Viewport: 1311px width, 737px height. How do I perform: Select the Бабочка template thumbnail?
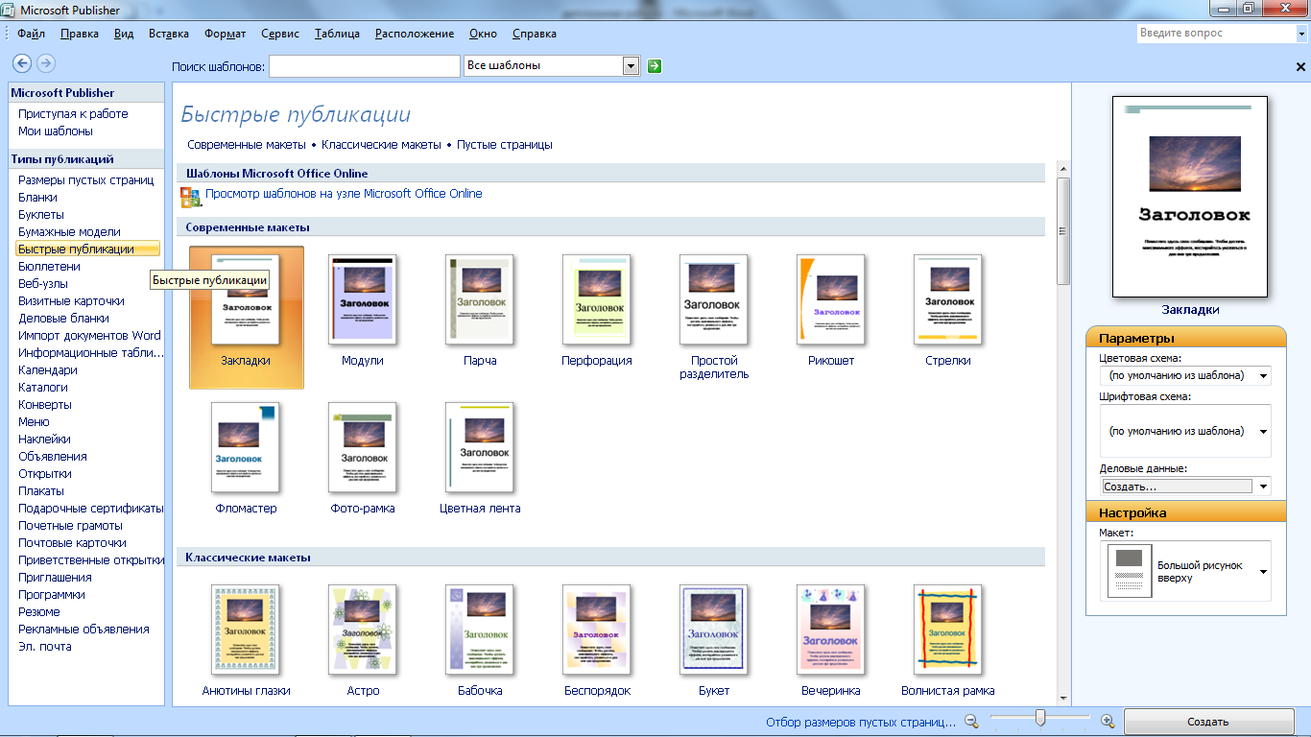coord(480,630)
